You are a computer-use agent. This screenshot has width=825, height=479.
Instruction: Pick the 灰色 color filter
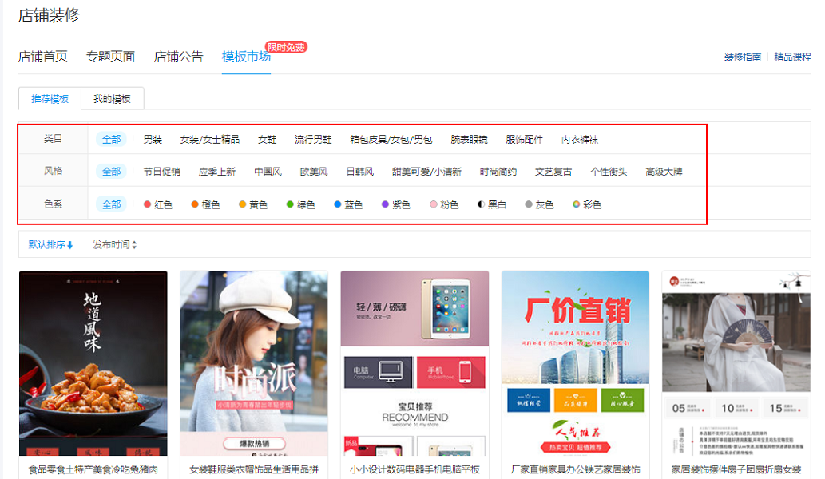pos(539,204)
